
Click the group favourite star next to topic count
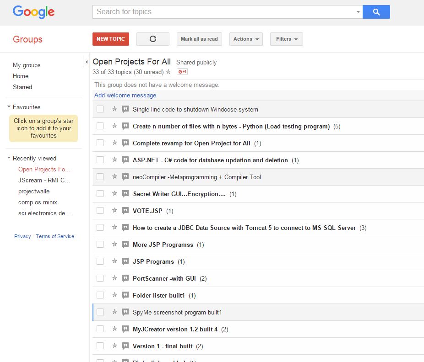[169, 72]
